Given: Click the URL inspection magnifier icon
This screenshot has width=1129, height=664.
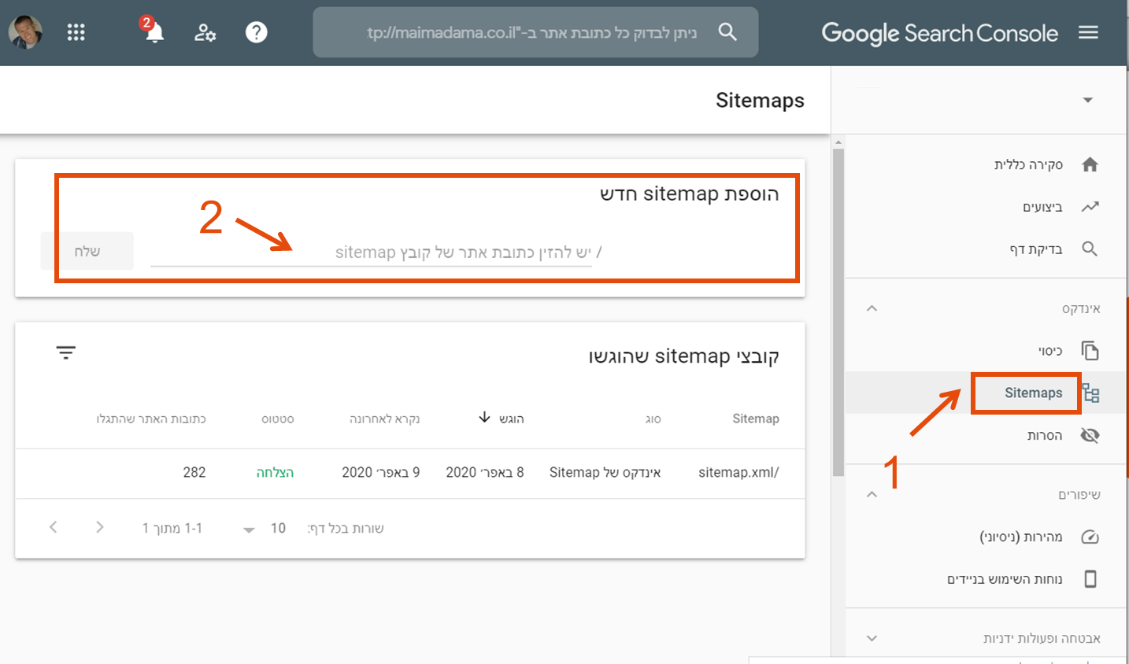Looking at the screenshot, I should (1090, 249).
